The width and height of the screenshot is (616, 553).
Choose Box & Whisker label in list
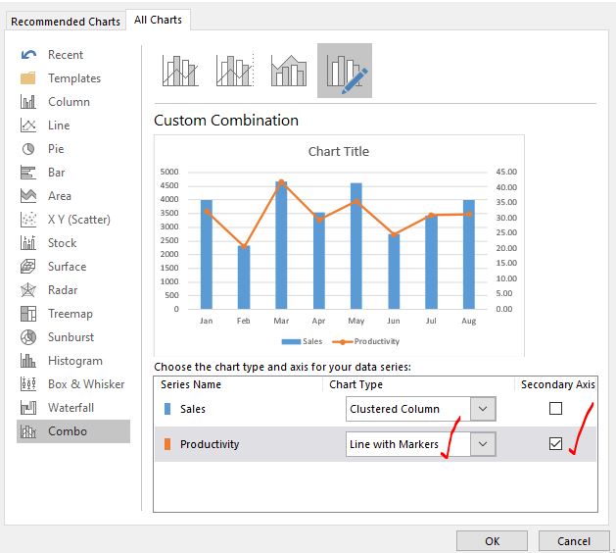click(x=86, y=384)
